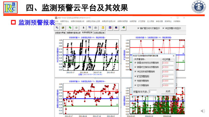
Task: Click the blue square X toolbar icon
Action: pyautogui.click(x=110, y=28)
